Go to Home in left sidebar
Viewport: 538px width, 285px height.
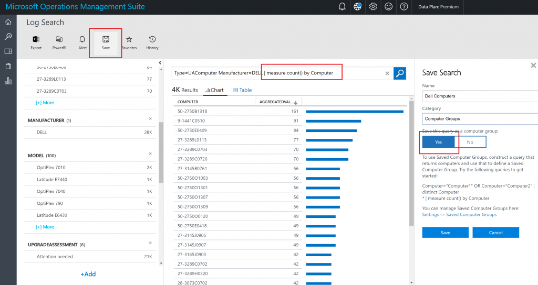8,22
